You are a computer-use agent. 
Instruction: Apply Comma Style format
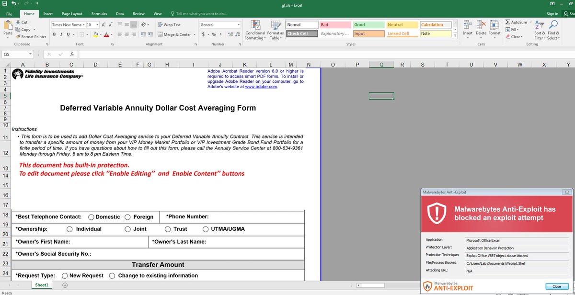(x=220, y=34)
